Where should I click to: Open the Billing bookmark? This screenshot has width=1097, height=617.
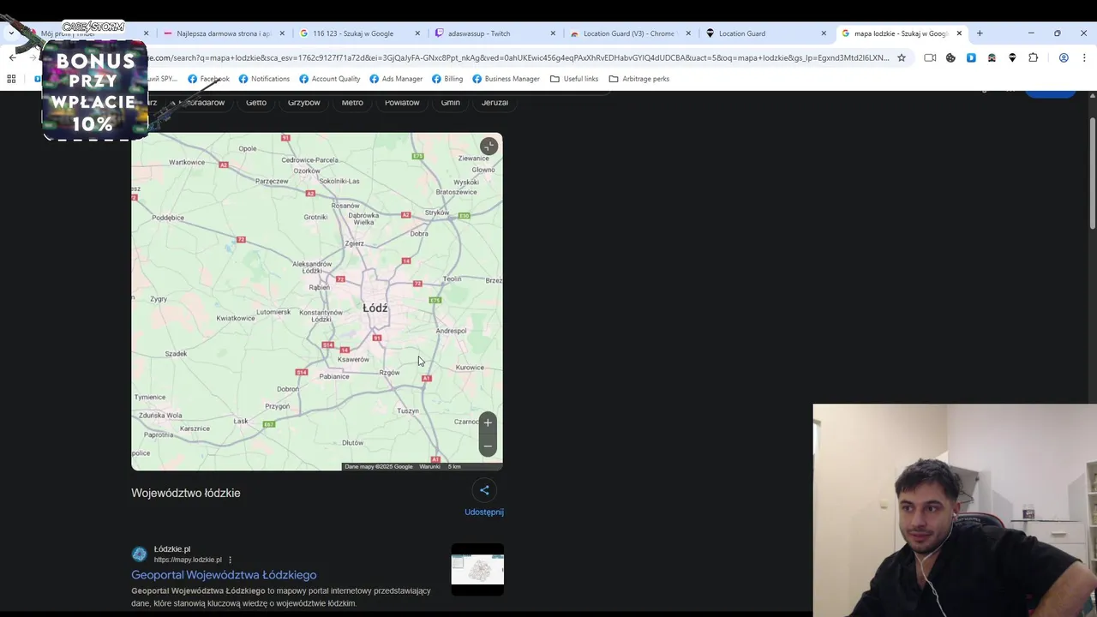pyautogui.click(x=447, y=79)
